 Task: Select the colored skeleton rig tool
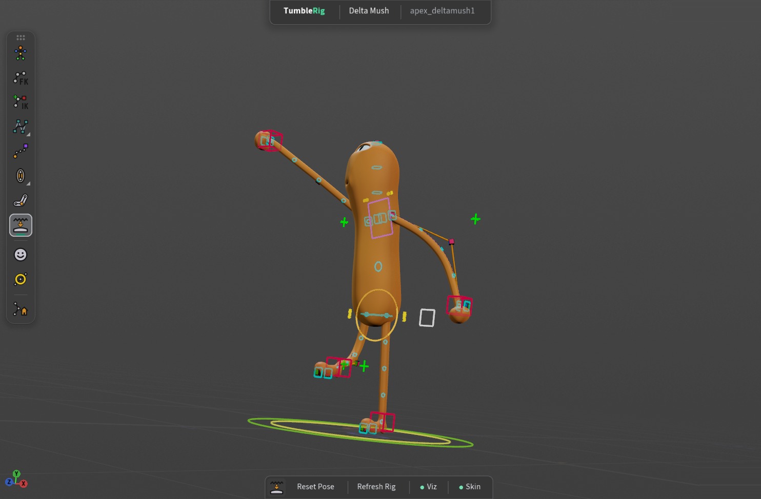21,53
